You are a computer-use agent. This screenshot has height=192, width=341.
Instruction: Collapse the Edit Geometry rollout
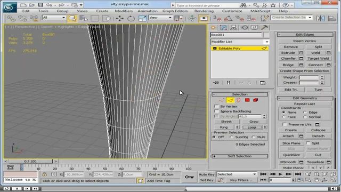305,98
